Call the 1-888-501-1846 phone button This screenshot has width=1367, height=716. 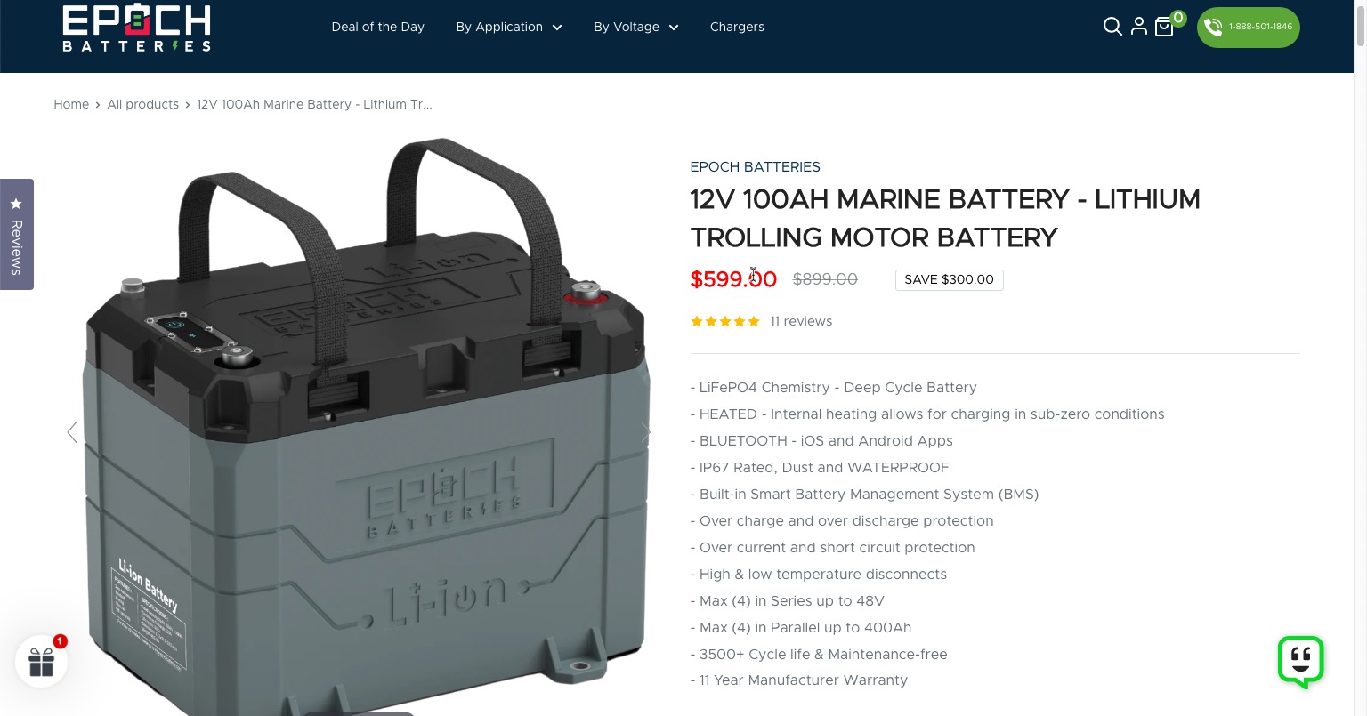pyautogui.click(x=1248, y=27)
